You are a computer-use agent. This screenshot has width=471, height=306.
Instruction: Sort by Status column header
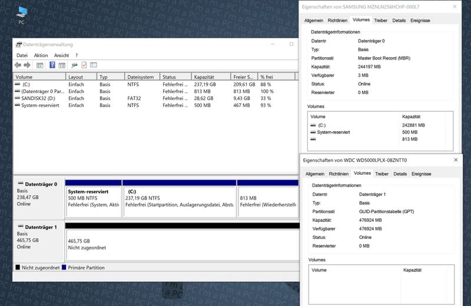175,77
